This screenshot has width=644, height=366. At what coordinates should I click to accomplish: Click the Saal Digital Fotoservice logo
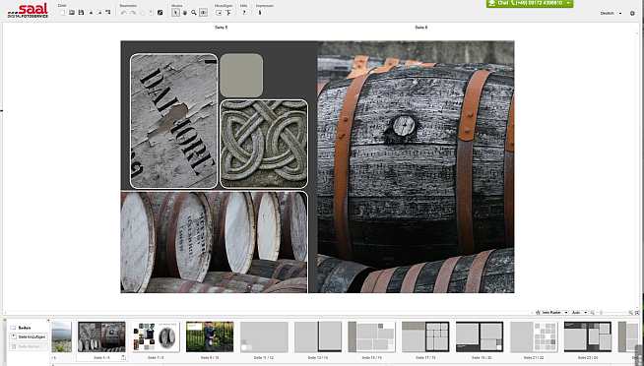pyautogui.click(x=28, y=10)
